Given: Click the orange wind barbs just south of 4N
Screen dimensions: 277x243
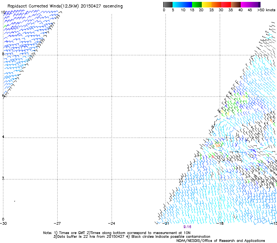Looking at the screenshot, I should (217, 145).
